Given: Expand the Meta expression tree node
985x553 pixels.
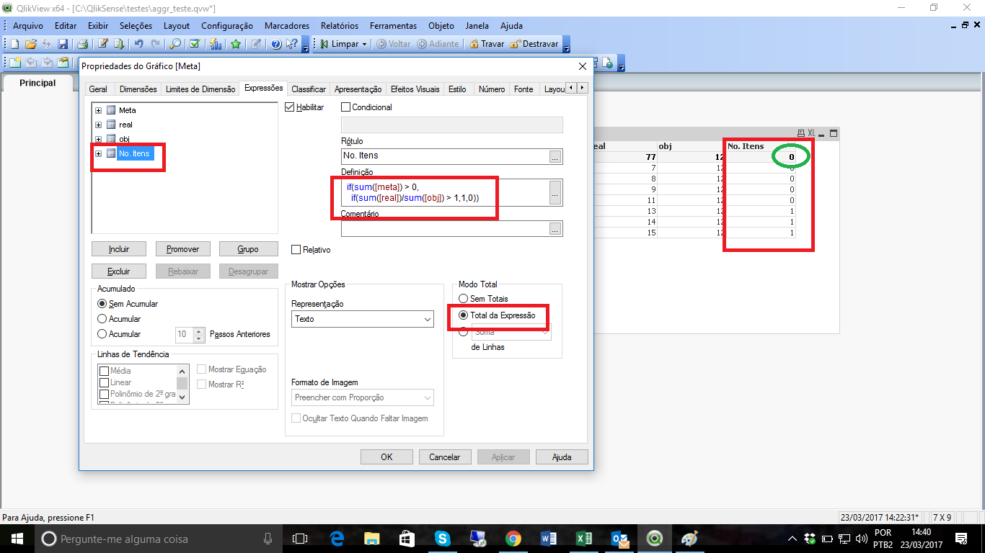Looking at the screenshot, I should [98, 110].
